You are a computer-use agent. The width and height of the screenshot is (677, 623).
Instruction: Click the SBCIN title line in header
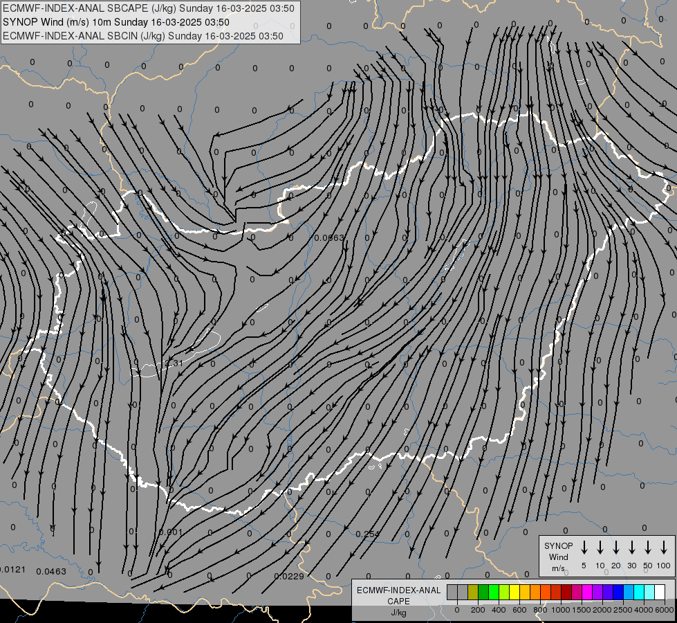[143, 36]
